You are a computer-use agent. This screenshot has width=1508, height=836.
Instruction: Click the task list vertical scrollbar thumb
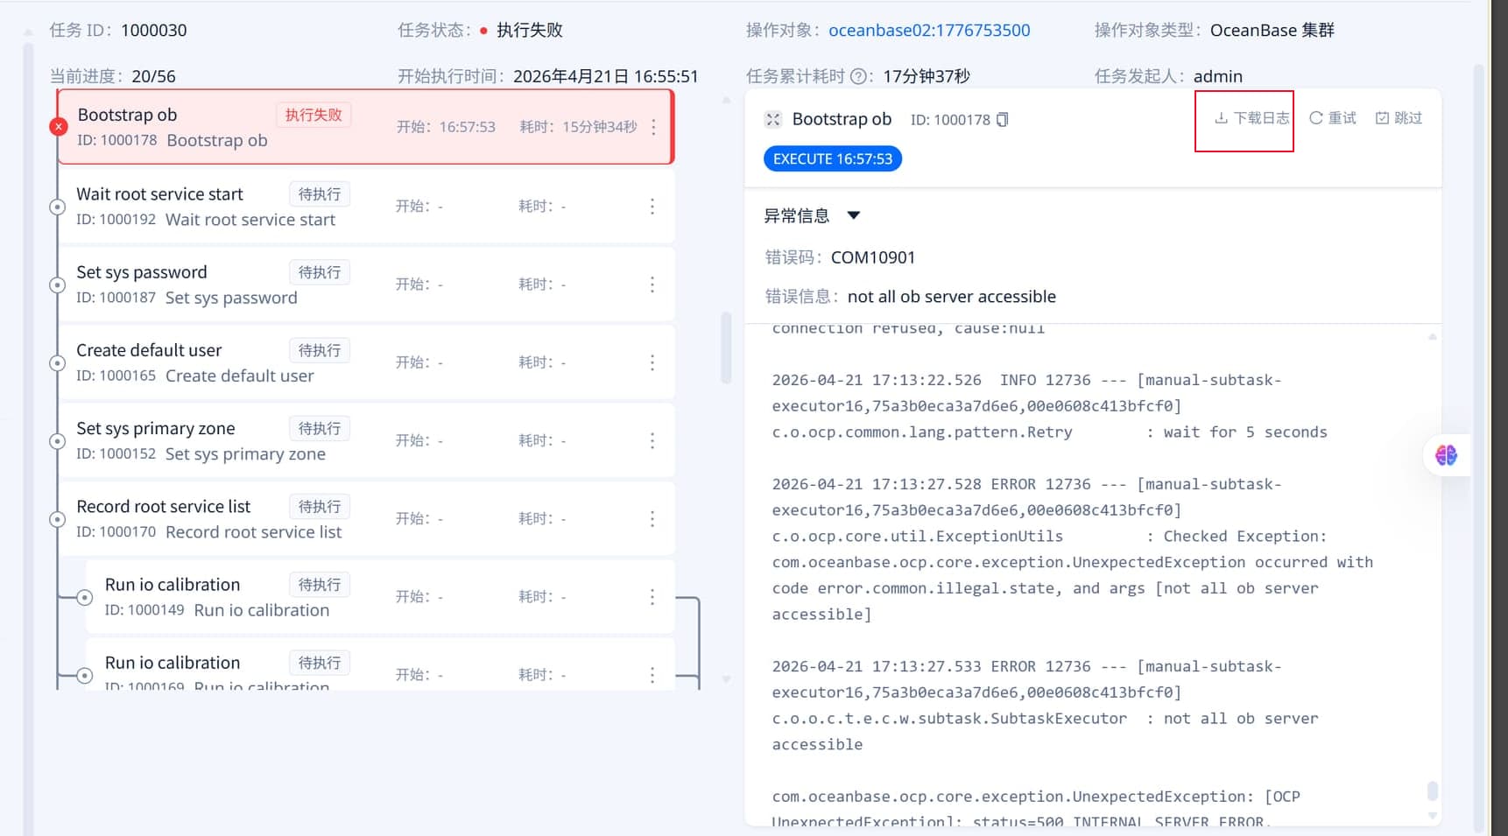click(726, 348)
